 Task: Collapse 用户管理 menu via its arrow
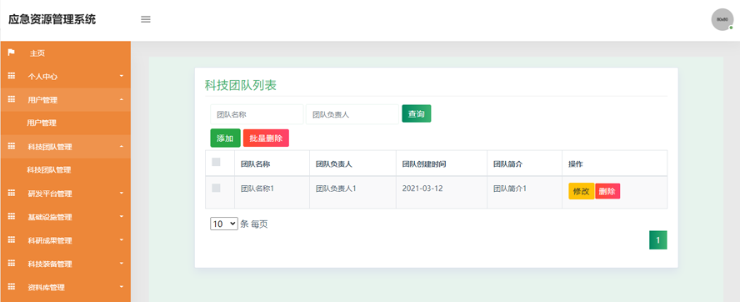(122, 100)
